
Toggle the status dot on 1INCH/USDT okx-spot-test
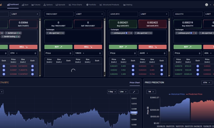pyautogui.click(x=48, y=33)
